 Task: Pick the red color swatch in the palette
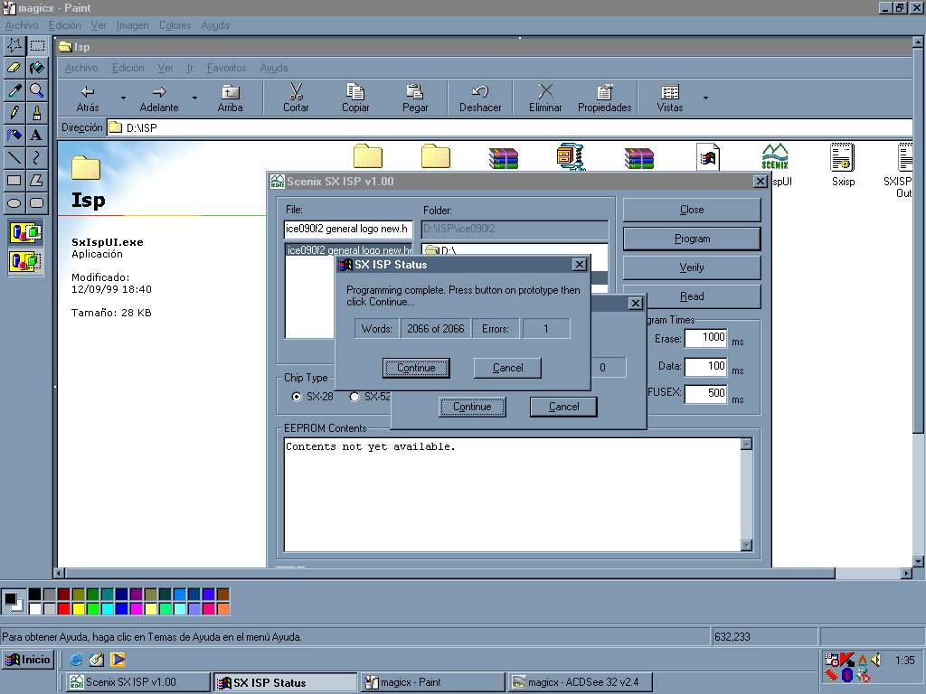(64, 609)
